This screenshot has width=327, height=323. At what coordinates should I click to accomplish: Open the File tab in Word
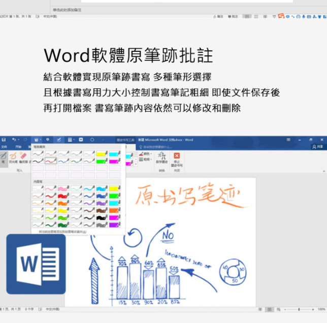(x=4, y=146)
